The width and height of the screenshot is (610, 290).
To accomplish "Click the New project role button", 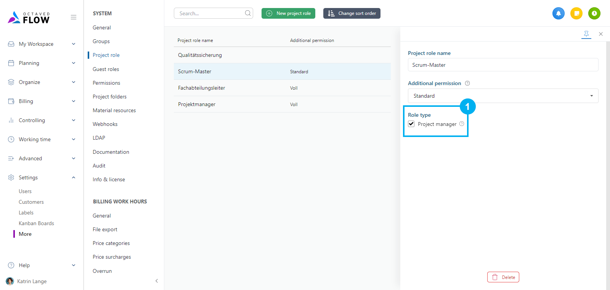I will pyautogui.click(x=288, y=13).
